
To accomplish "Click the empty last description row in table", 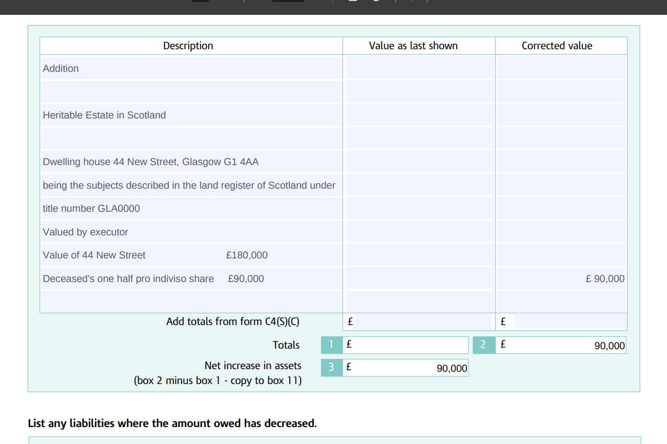I will point(191,301).
